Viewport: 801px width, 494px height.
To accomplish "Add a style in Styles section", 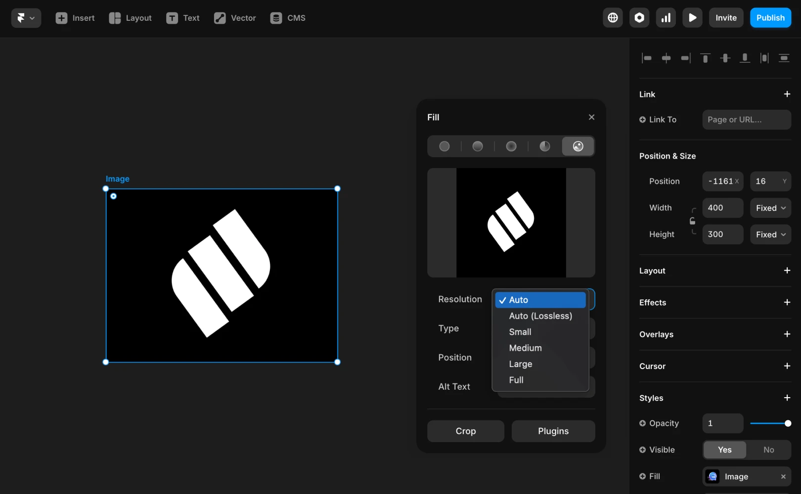I will (787, 398).
